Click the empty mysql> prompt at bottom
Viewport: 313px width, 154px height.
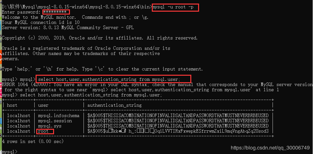pos(10,151)
